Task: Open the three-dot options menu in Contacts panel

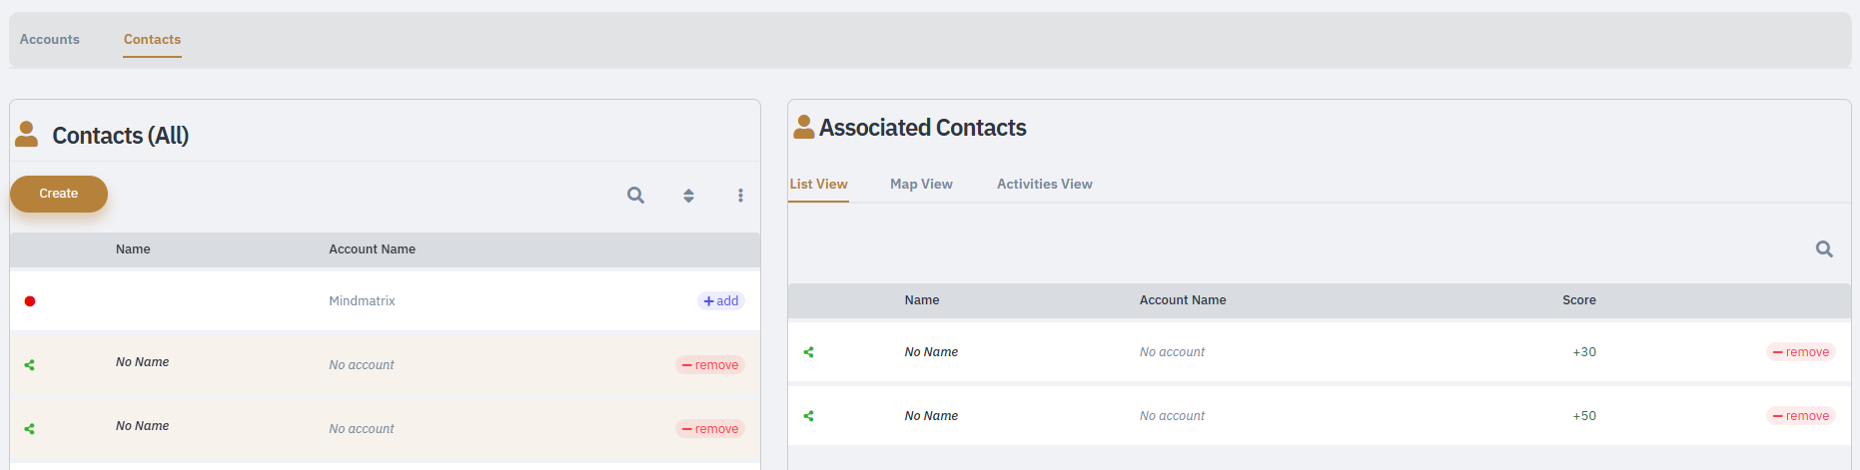Action: [740, 196]
